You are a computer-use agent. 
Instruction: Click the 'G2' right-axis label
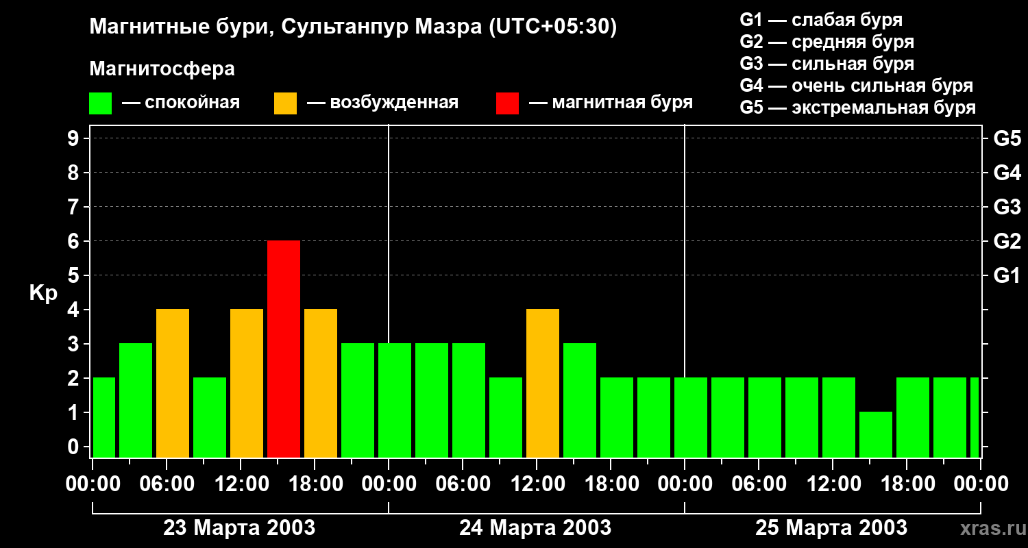1007,241
